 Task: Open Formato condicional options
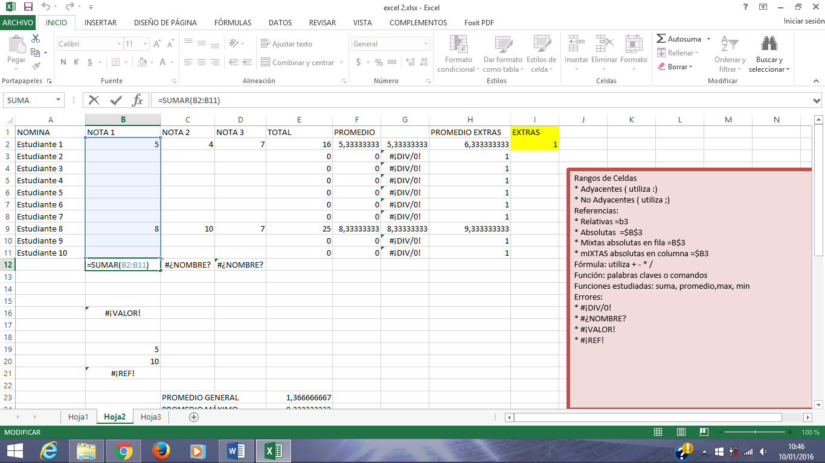458,53
